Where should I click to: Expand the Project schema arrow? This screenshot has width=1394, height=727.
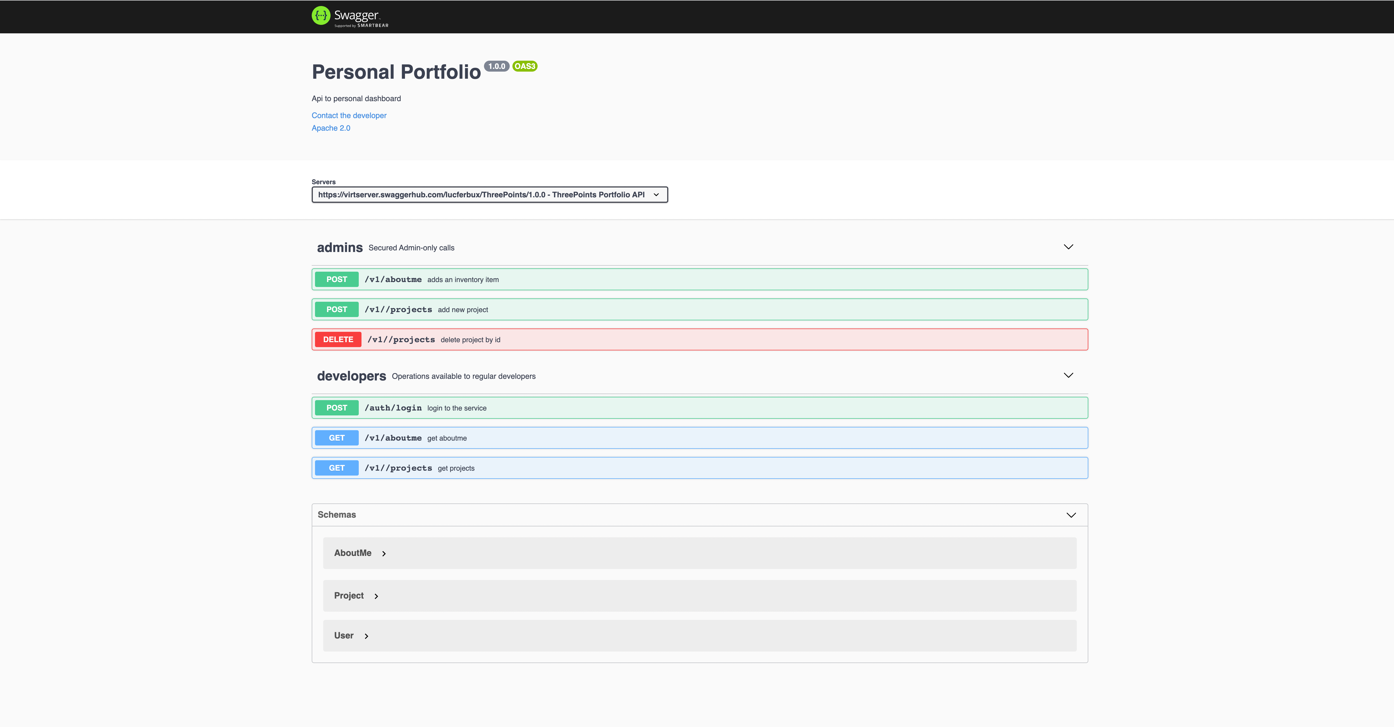pos(376,596)
